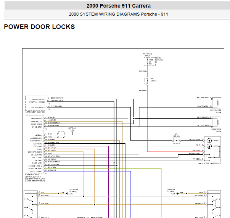The height and width of the screenshot is (218, 230).
Task: Select the "2000 SYSTEM WIRING DIAGRAMS Porsche - 911" subtitle
Action: tap(118, 14)
